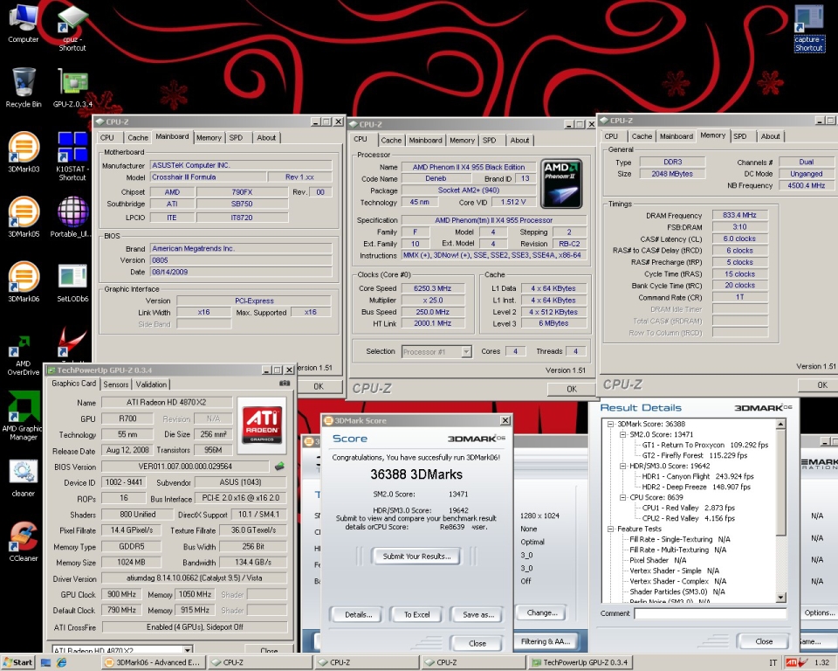838x671 pixels.
Task: Select the AMD Graphic Manager desktop icon
Action: coord(23,416)
